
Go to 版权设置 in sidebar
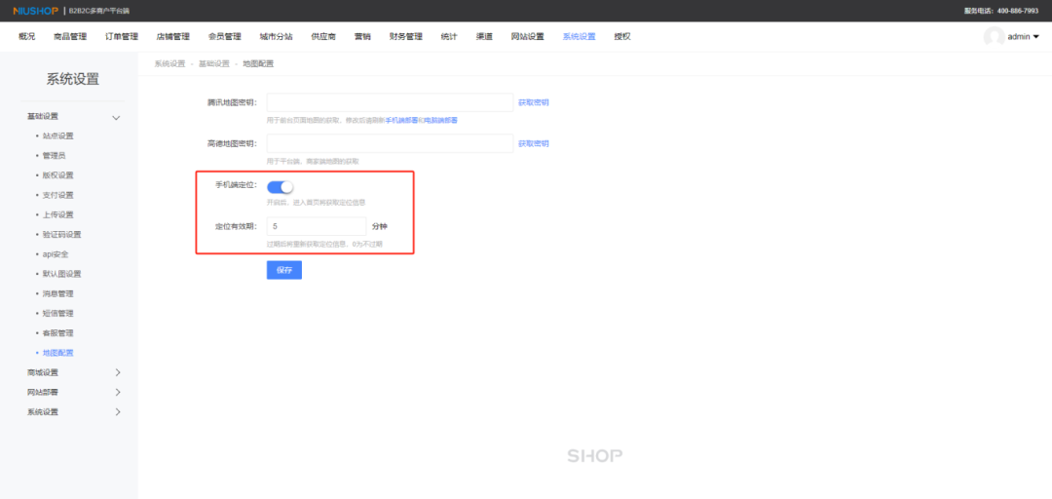click(x=57, y=175)
